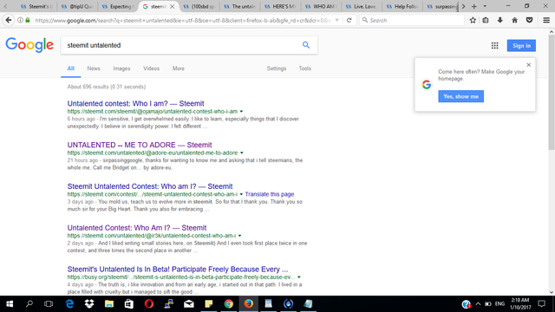Expand options arrow for adore-eu result URL
Image resolution: width=555 pixels, height=312 pixels.
(242, 153)
